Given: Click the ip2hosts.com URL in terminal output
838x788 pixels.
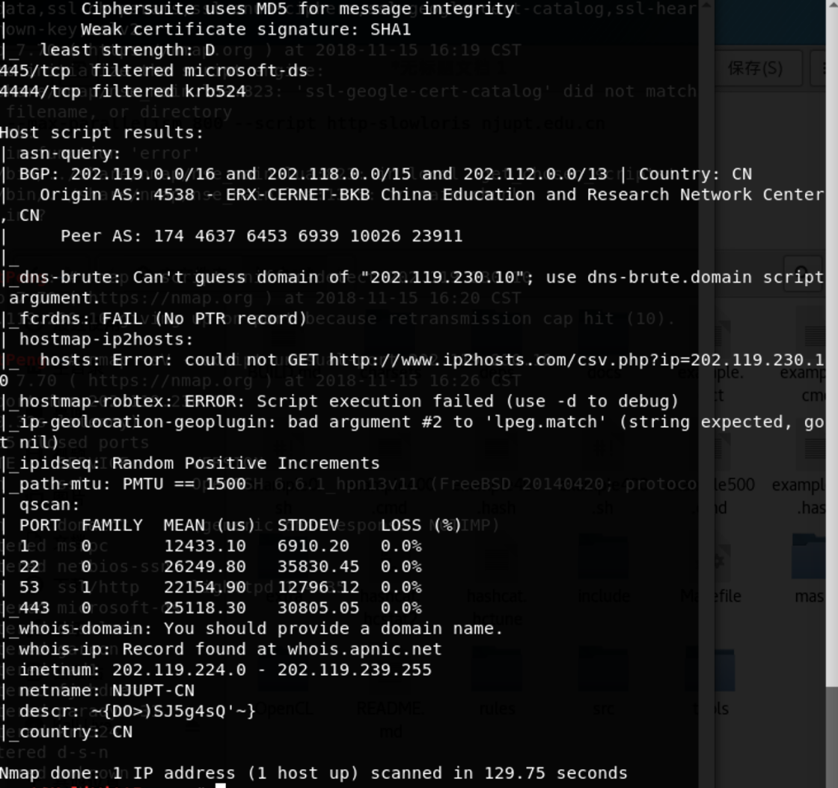Looking at the screenshot, I should (577, 360).
